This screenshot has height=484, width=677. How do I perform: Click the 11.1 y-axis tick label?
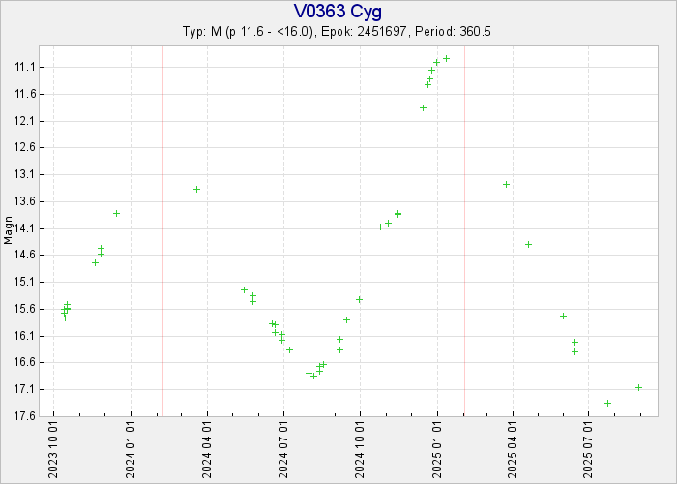tap(26, 67)
